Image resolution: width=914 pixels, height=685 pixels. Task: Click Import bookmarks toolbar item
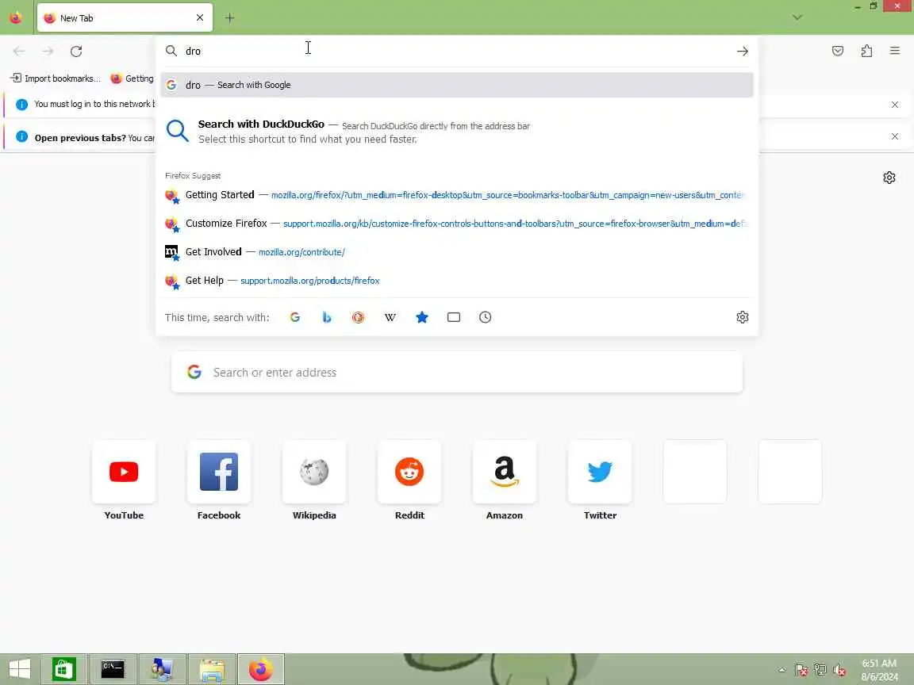pos(56,78)
